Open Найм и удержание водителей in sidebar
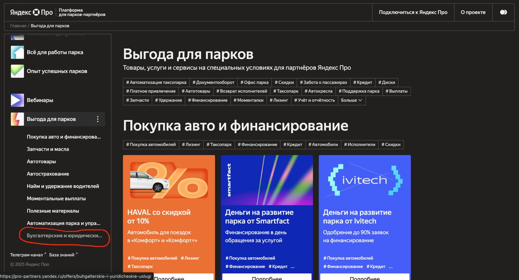 point(63,186)
